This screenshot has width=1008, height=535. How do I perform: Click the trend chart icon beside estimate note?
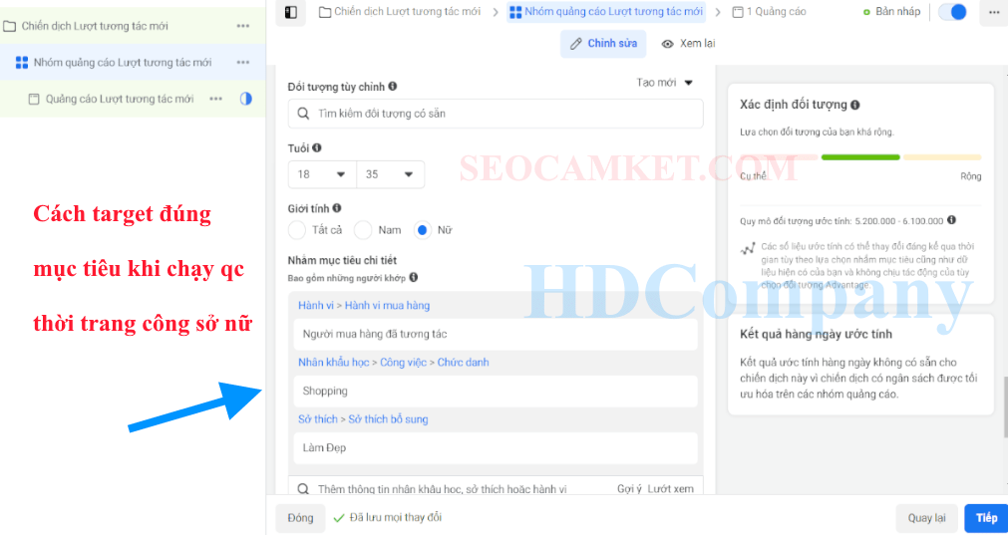[x=747, y=249]
